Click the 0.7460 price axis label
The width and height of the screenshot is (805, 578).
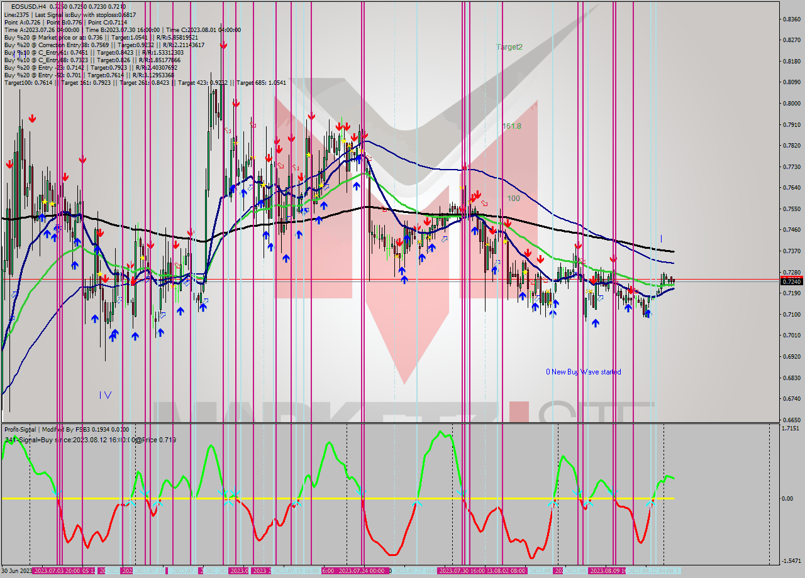pyautogui.click(x=791, y=230)
